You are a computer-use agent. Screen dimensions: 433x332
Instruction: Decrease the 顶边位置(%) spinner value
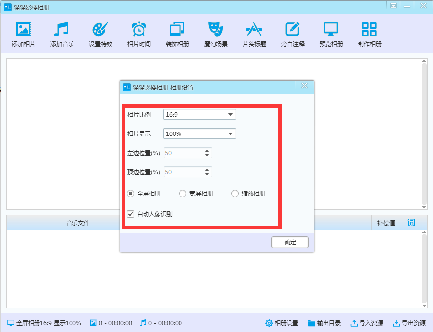point(207,174)
